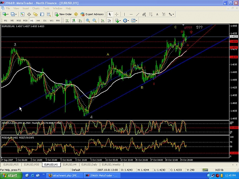Viewport: 239px width, 179px height.
Task: Toggle Expert Advisors on
Action: point(92,14)
